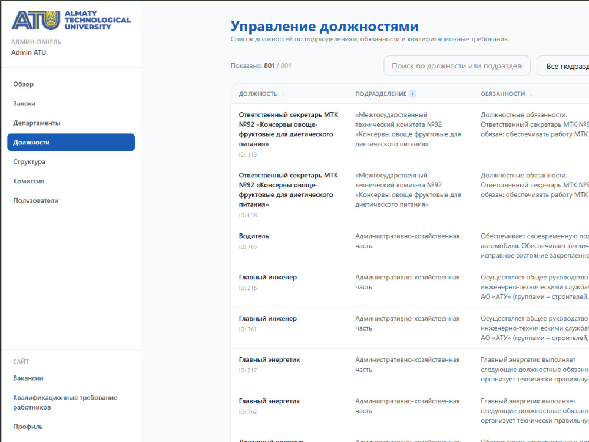The height and width of the screenshot is (442, 589).
Task: Open the Обзор menu item
Action: 71,84
